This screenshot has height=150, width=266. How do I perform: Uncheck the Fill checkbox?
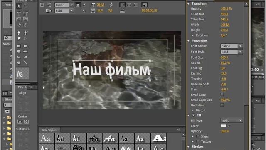(x=194, y=115)
